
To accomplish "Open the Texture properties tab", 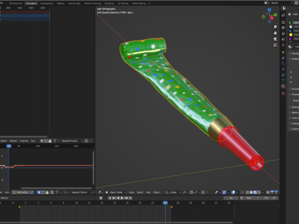I will coord(283,93).
